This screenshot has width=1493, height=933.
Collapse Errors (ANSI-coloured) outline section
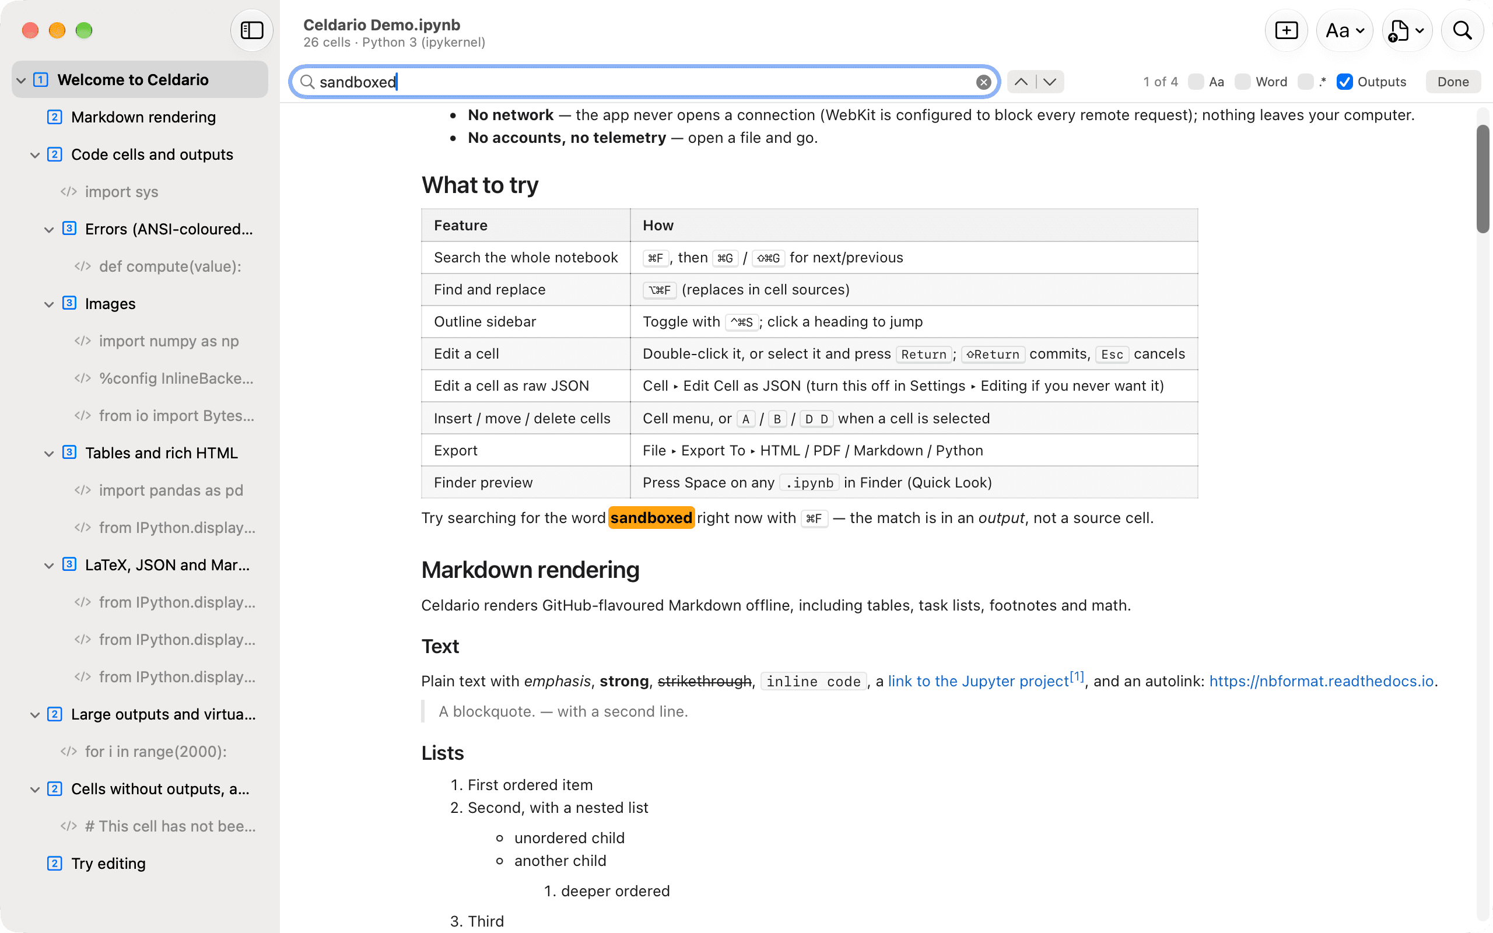pos(50,230)
